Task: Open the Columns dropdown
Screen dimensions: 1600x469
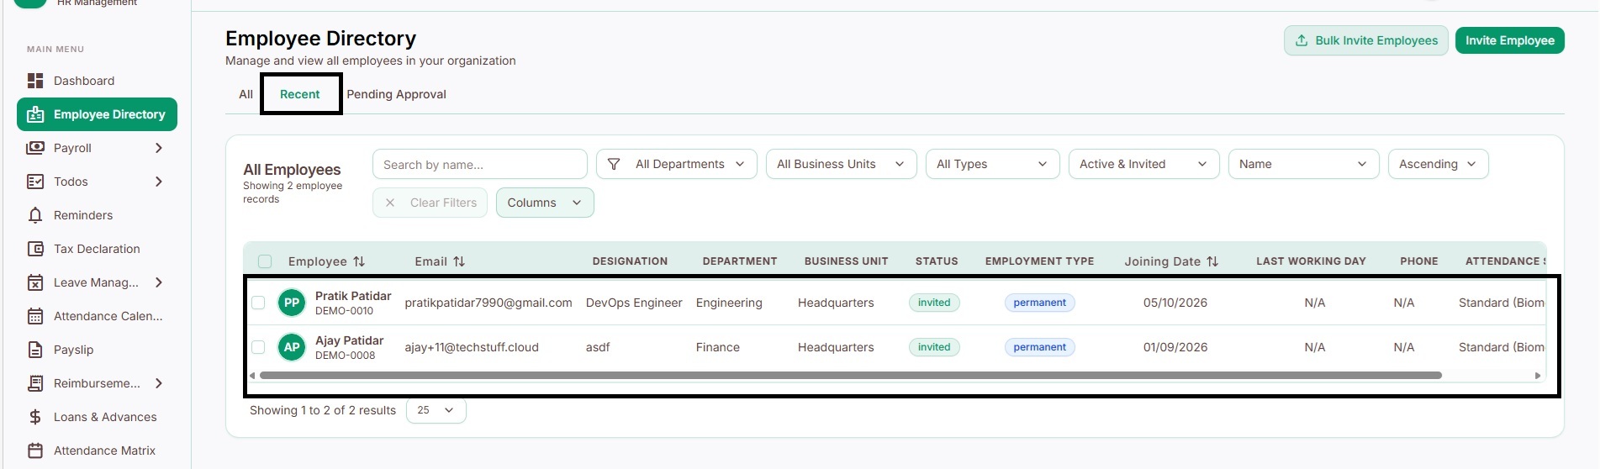Action: [x=545, y=203]
